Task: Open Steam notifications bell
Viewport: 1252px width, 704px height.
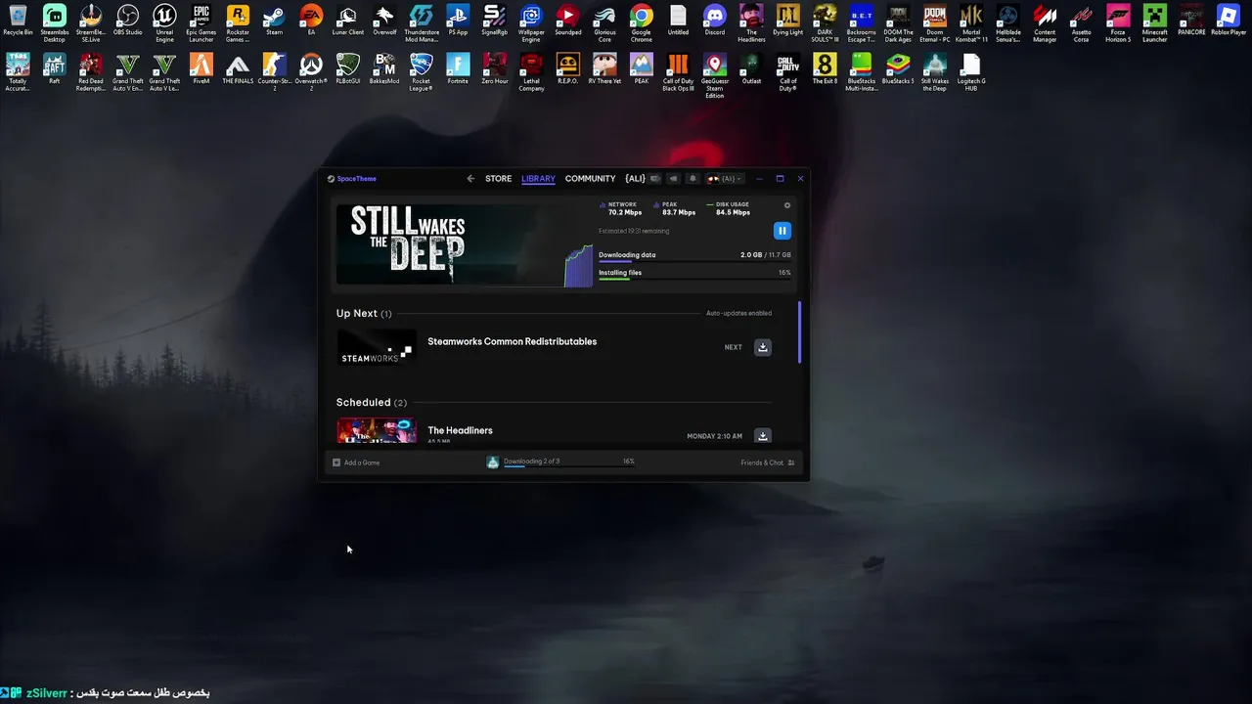Action: click(693, 179)
